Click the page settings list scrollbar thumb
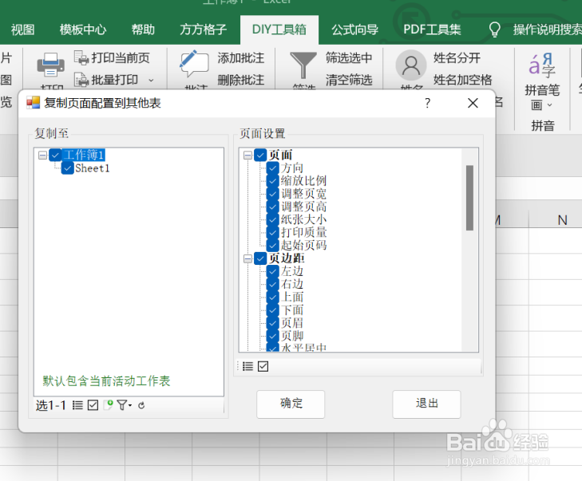Screen dimensions: 582x481 click(x=469, y=198)
